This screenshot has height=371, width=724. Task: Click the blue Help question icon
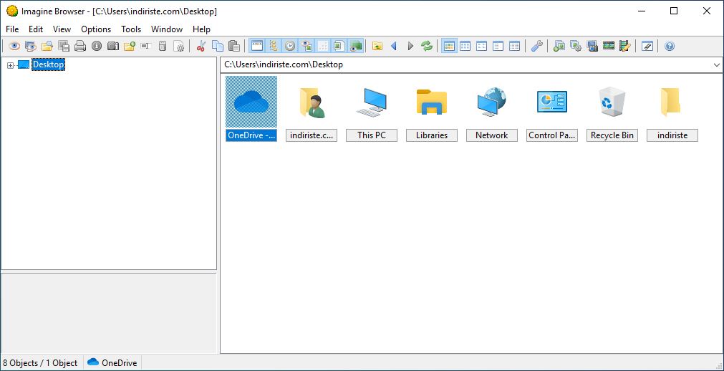tap(670, 46)
